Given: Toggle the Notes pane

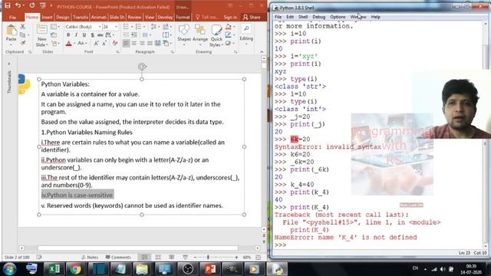Looking at the screenshot, I should pos(90,258).
